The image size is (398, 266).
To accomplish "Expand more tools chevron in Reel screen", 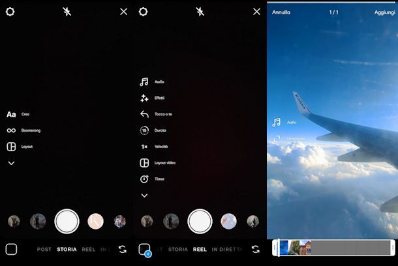I will coord(144,196).
